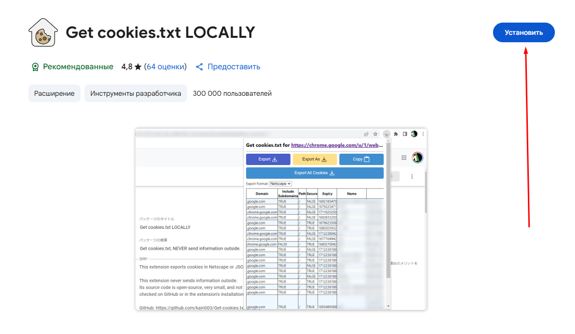Click the Export button in the popup
The height and width of the screenshot is (334, 575).
(x=268, y=159)
